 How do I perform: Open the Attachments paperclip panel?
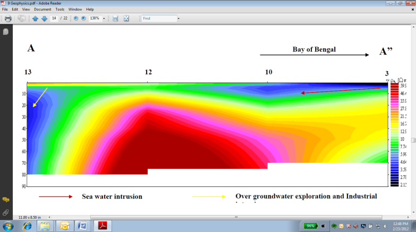click(x=6, y=212)
